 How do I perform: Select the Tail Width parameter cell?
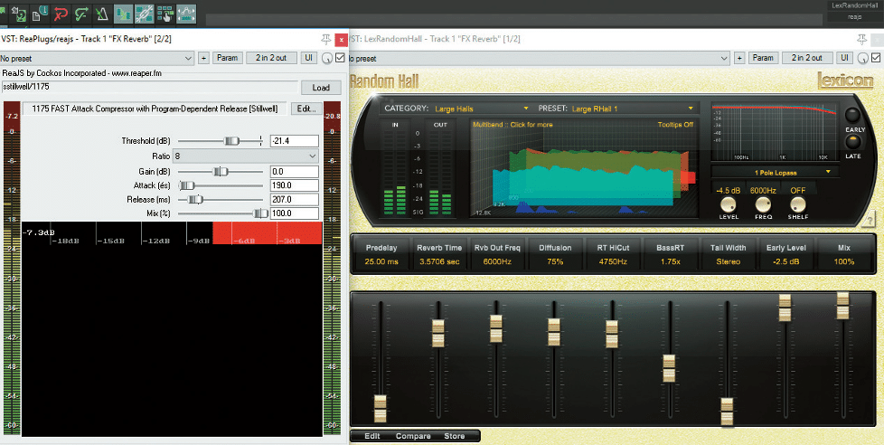tap(728, 254)
